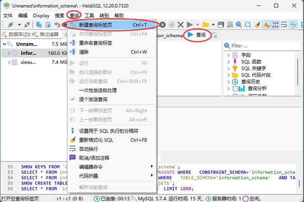Image resolution: width=304 pixels, height=202 pixels.
Task: Open the 编辑 menu
Action: [x=23, y=16]
